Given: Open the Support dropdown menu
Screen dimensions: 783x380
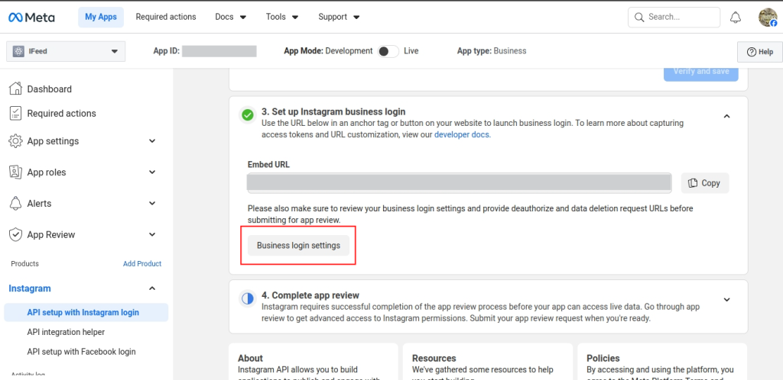Looking at the screenshot, I should click(339, 17).
